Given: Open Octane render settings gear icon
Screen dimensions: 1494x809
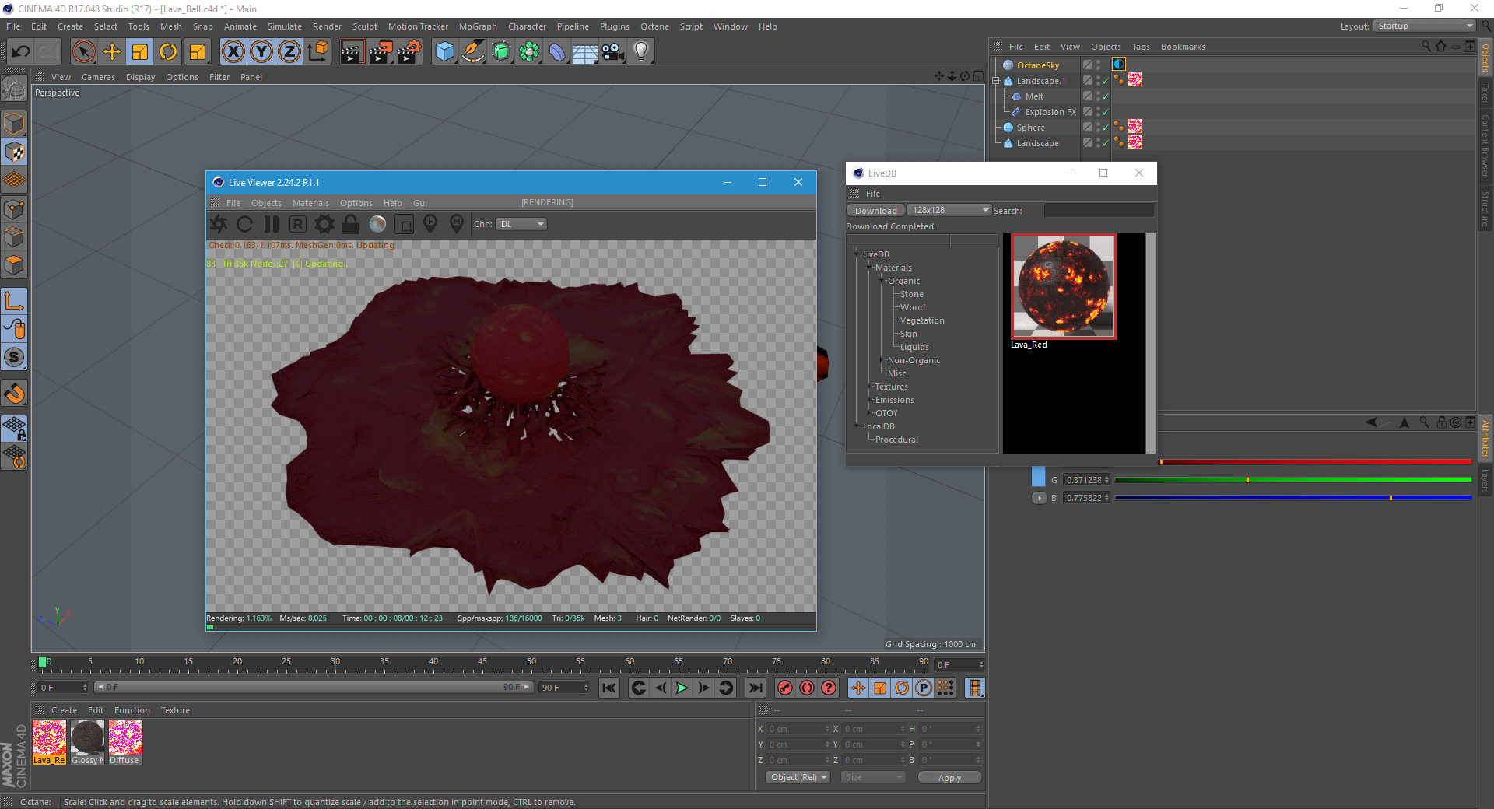Looking at the screenshot, I should click(x=324, y=225).
